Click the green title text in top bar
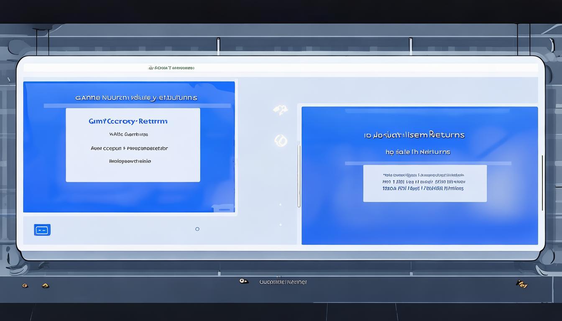 (171, 67)
